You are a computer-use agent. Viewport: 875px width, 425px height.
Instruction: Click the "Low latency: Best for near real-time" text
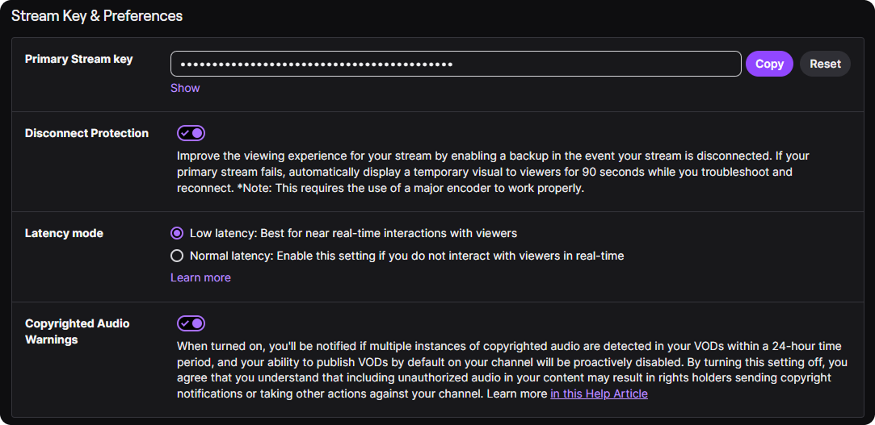coord(353,233)
